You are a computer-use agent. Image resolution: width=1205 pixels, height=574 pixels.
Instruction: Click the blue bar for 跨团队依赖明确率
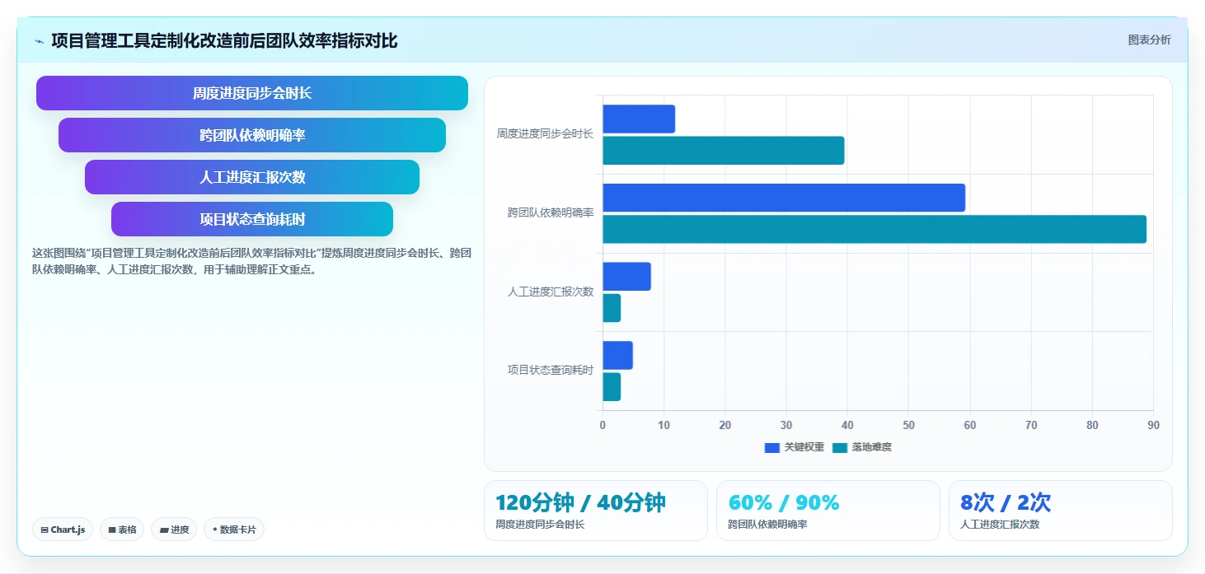tap(784, 198)
